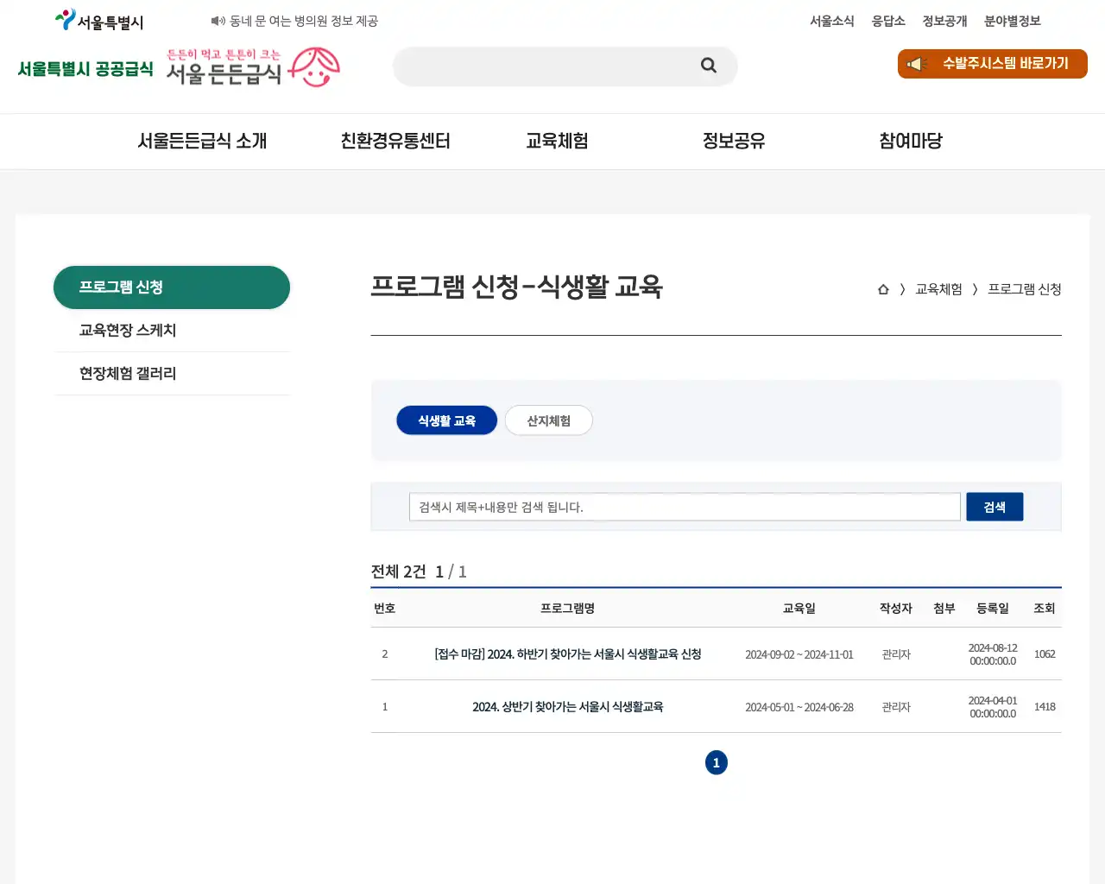Click the 서울 든든급식 character logo
Image resolution: width=1105 pixels, height=884 pixels.
click(x=250, y=67)
